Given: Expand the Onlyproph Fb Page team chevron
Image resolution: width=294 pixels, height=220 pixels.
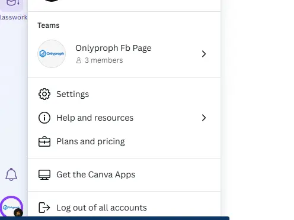Looking at the screenshot, I should [204, 54].
